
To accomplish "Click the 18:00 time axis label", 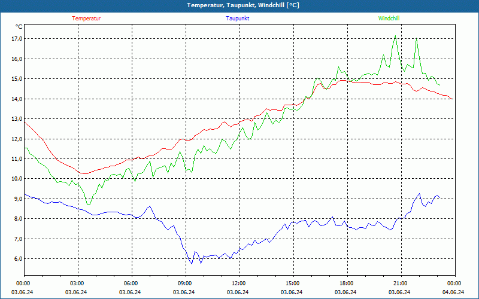I will coord(346,283).
